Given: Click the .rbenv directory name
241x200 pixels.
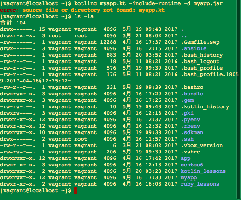Looking at the screenshot, I should pyautogui.click(x=190, y=126).
